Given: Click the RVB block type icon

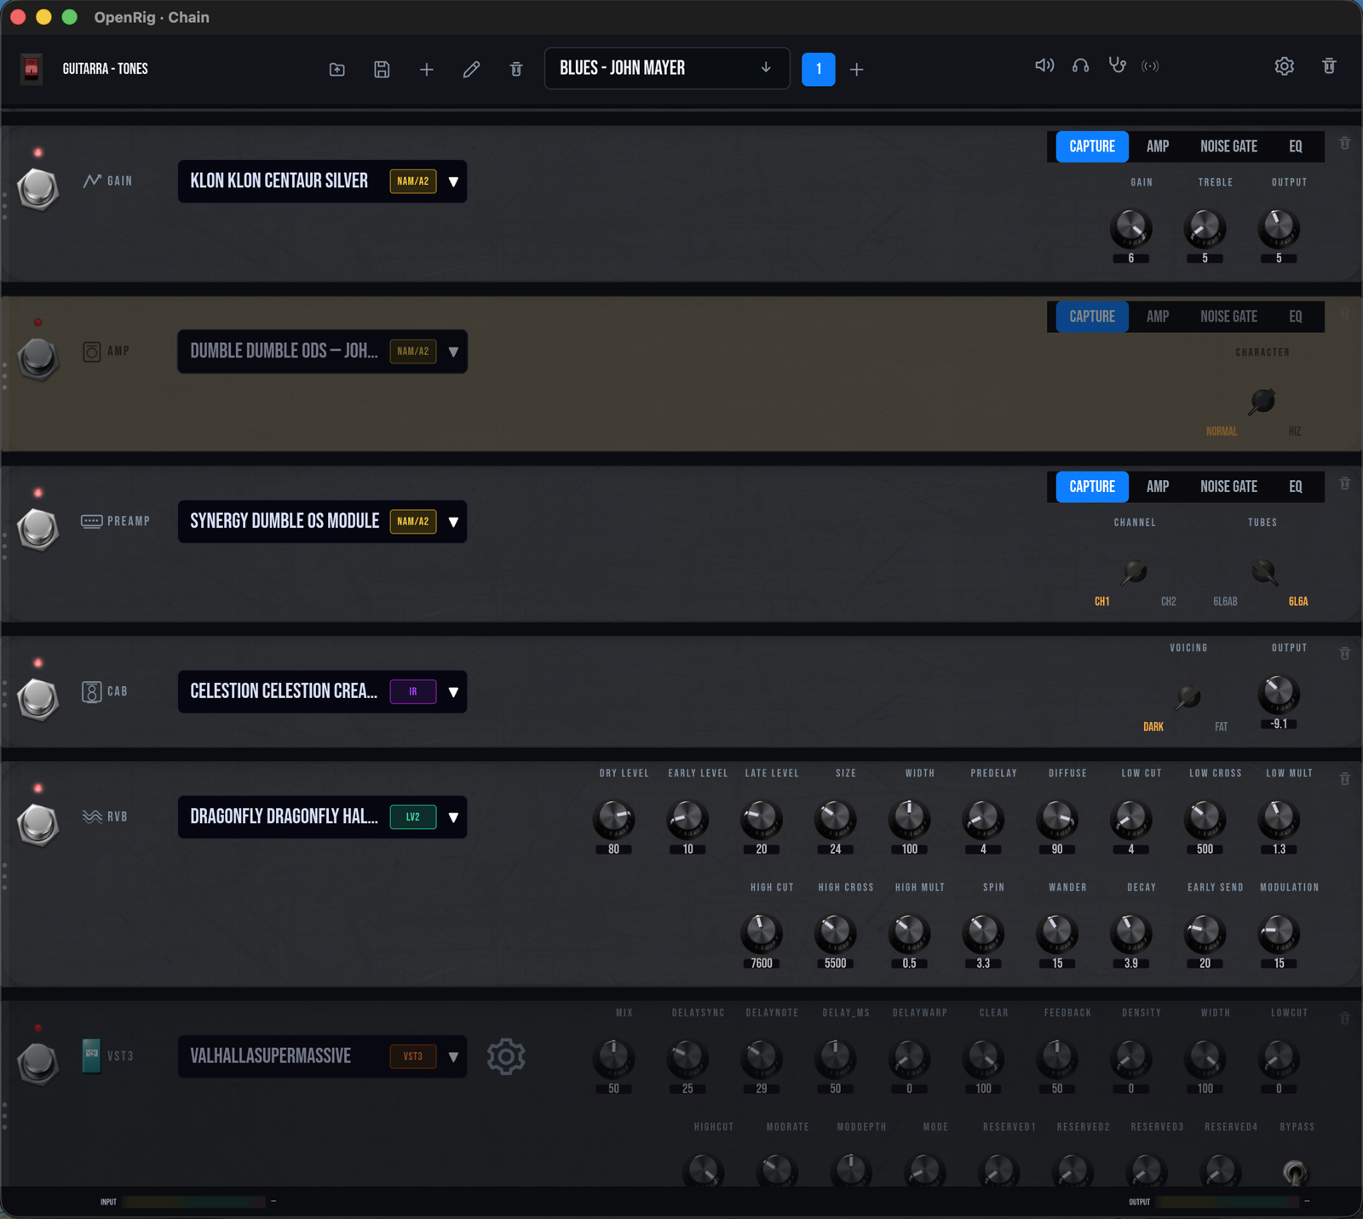Looking at the screenshot, I should click(92, 817).
